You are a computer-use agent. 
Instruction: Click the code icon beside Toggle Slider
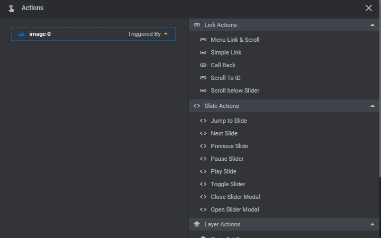203,184
